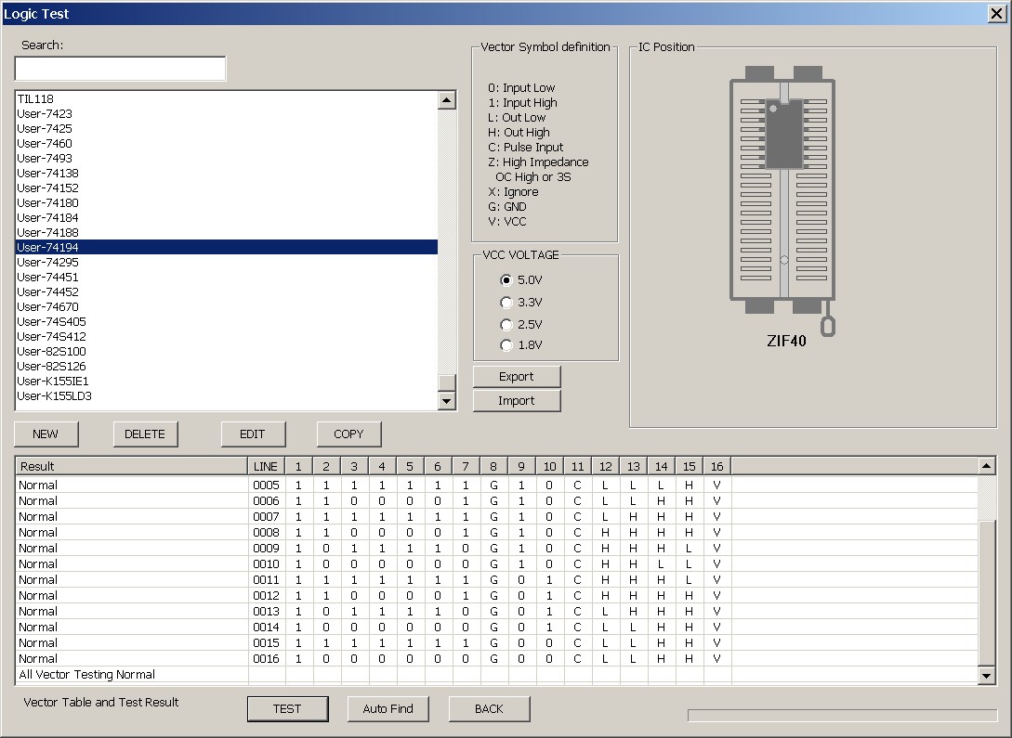
Task: Create a NEW logic test entry
Action: coord(46,434)
